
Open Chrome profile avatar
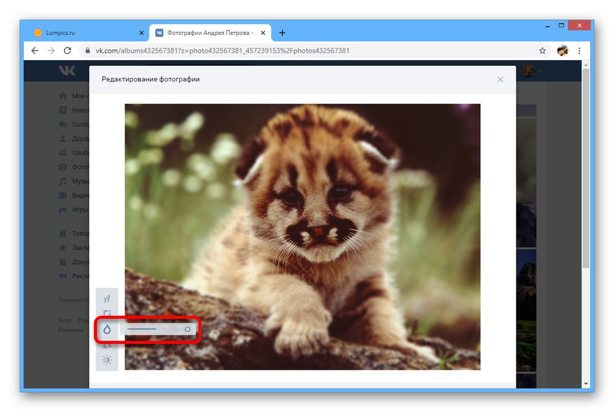click(x=562, y=50)
